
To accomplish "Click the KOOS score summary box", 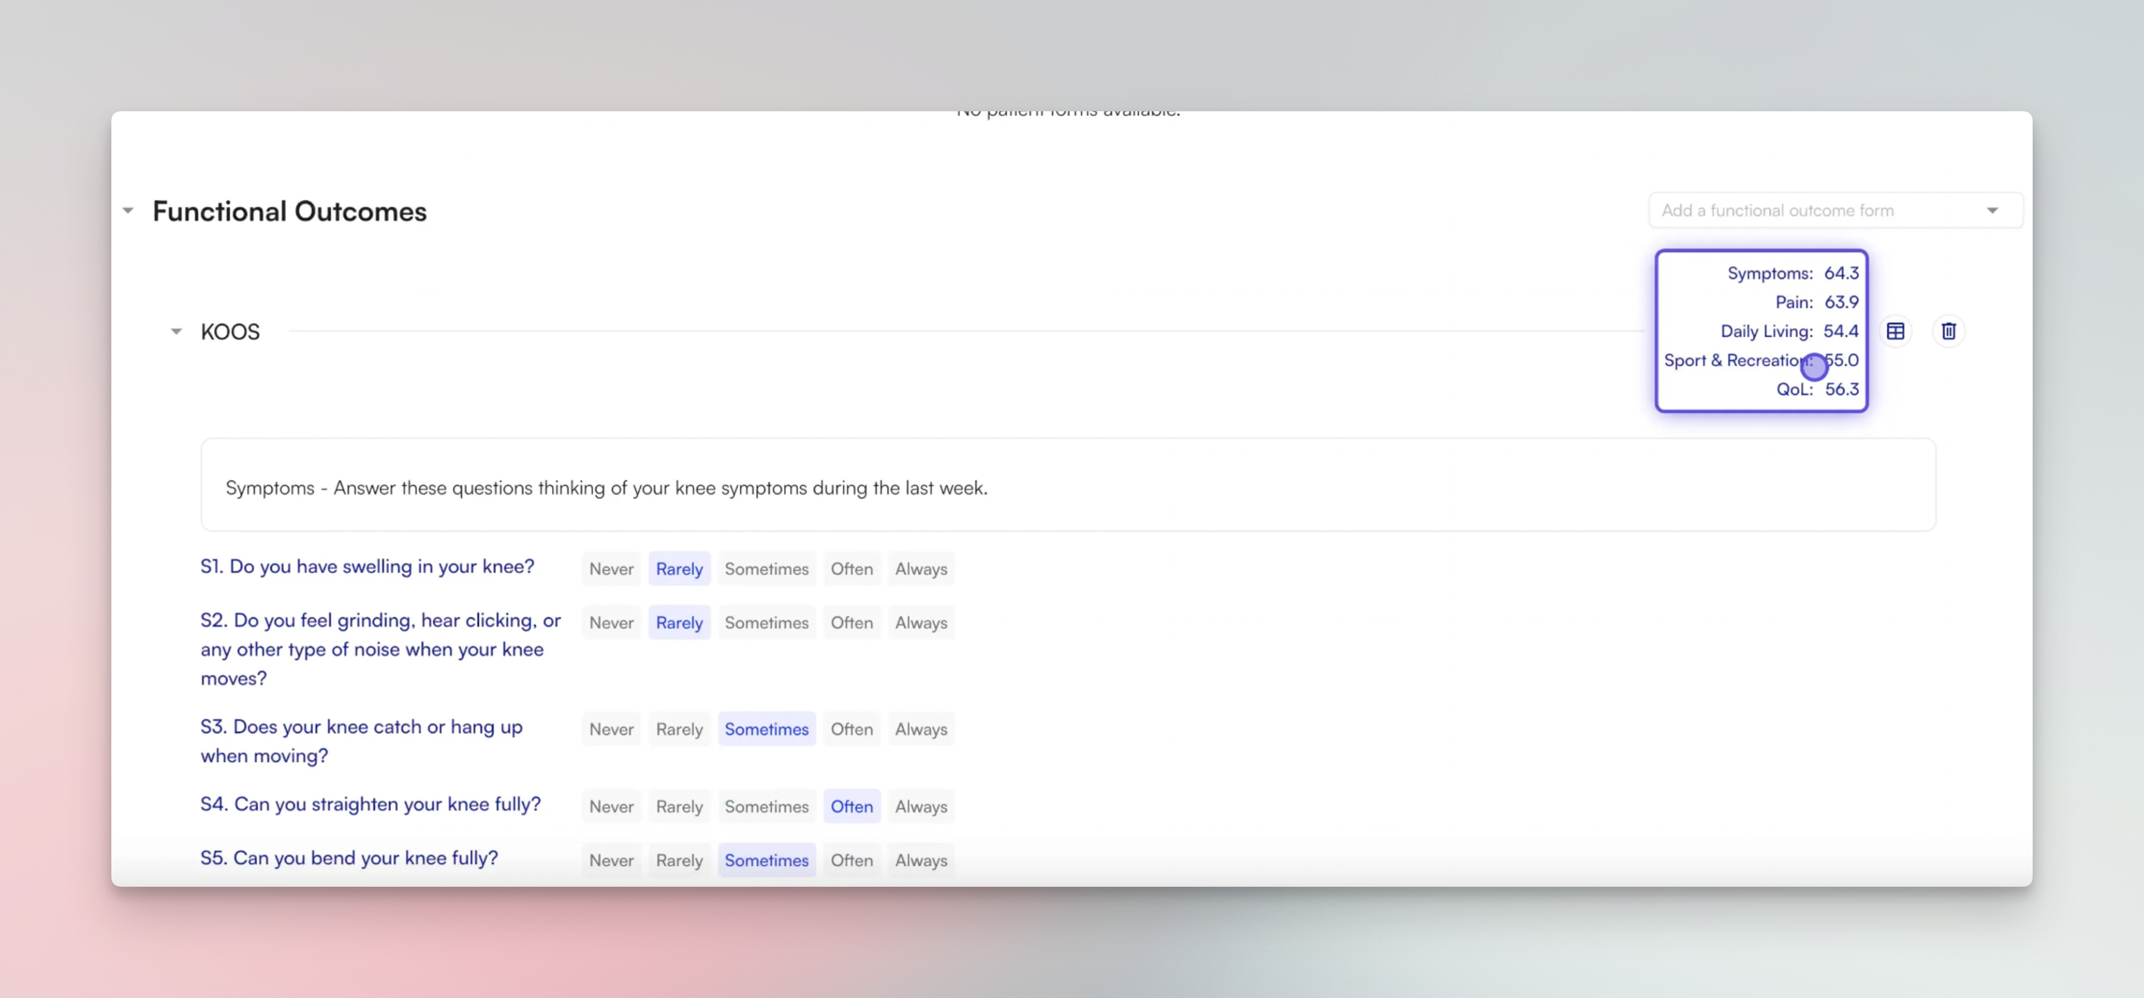I will click(1761, 331).
